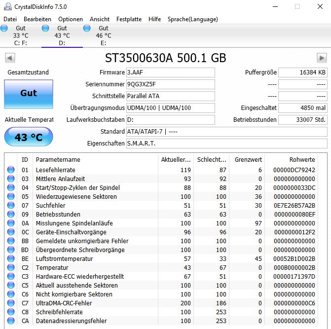This screenshot has height=329, width=331.
Task: Open the Datei menu
Action: (x=10, y=19)
